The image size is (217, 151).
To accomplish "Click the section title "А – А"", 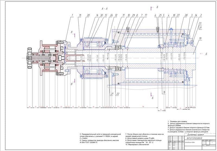I will point(104,9).
